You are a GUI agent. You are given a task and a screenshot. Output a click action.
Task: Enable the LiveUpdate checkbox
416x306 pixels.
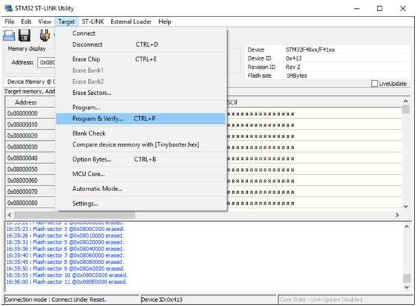click(375, 83)
